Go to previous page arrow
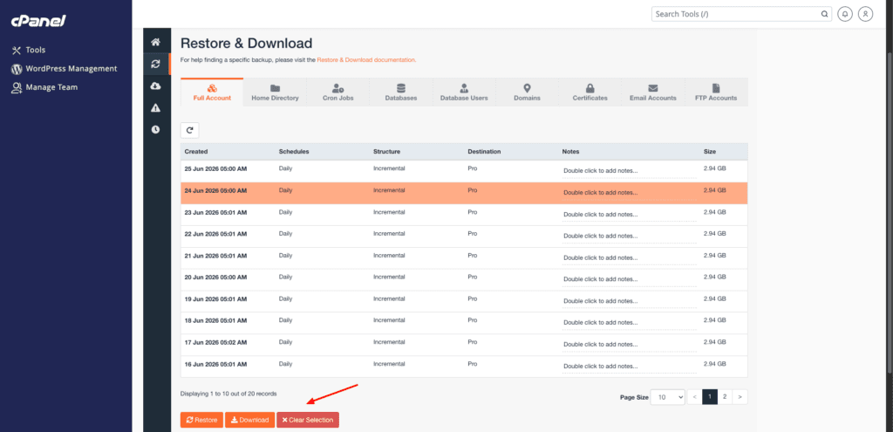This screenshot has width=893, height=432. click(695, 397)
